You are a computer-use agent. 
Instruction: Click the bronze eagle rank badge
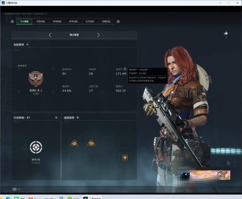(36, 79)
